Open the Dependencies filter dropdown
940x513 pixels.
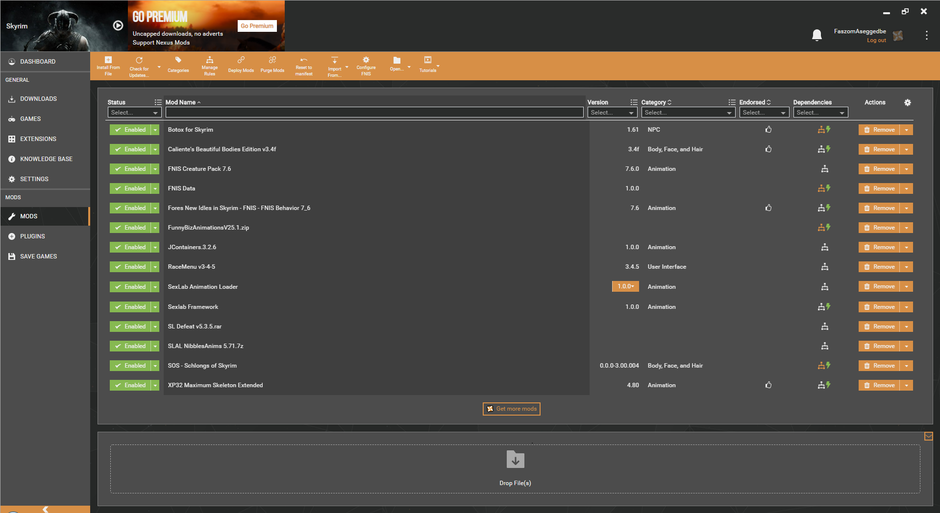click(820, 113)
